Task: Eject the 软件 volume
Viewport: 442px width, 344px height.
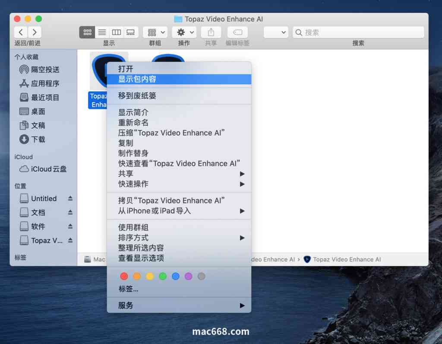Action: click(x=70, y=226)
